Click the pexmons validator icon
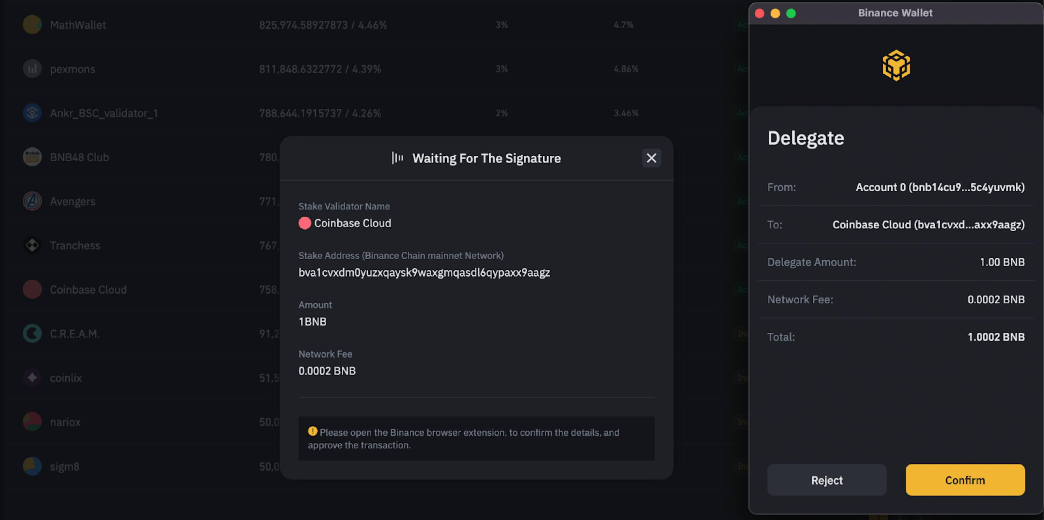Screen dimensions: 1044x520 click(x=32, y=69)
